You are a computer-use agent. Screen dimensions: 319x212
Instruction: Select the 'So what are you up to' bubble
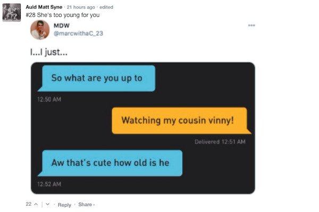click(97, 78)
